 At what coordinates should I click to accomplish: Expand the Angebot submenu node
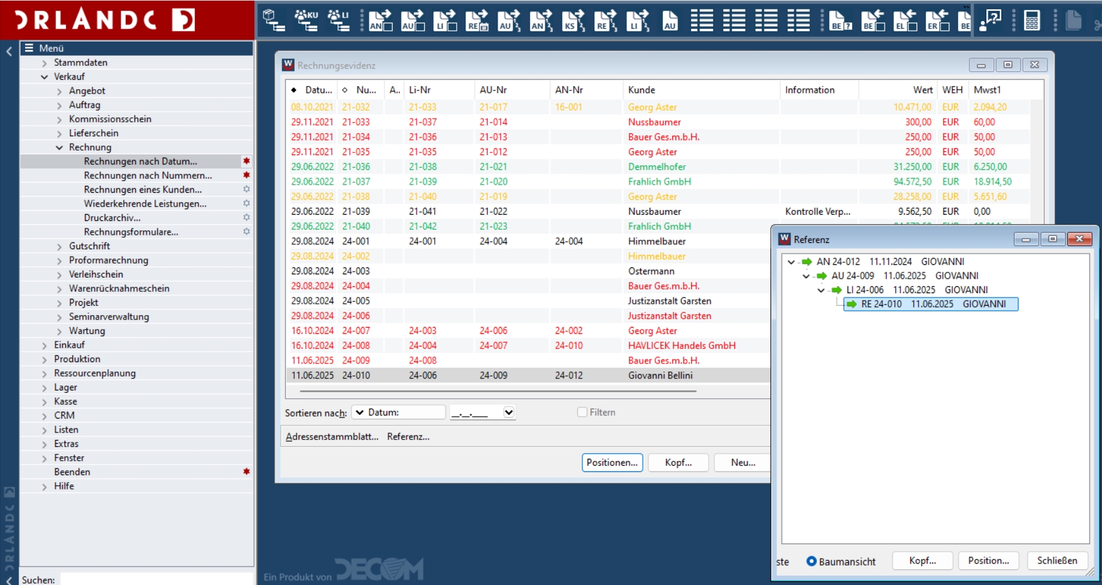pyautogui.click(x=59, y=91)
